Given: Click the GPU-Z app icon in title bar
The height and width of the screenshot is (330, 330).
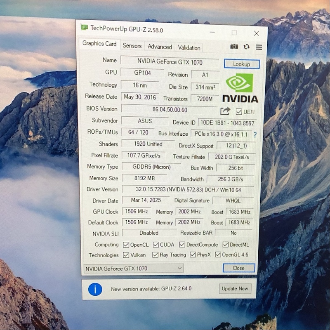Looking at the screenshot, I should [x=84, y=27].
